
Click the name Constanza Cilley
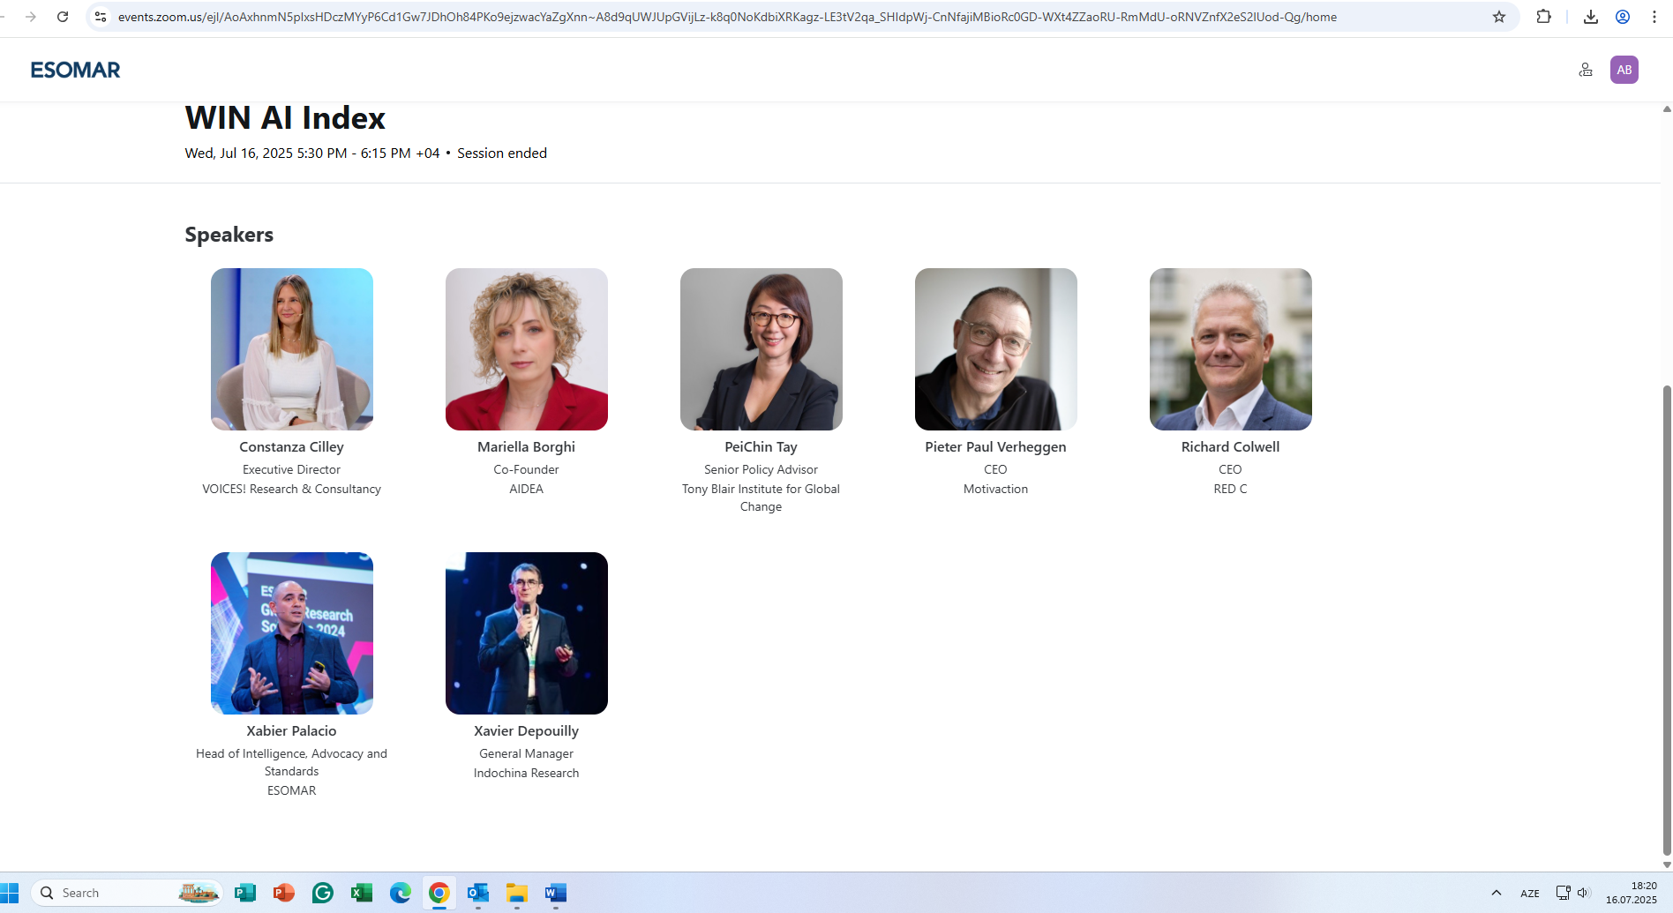tap(292, 447)
